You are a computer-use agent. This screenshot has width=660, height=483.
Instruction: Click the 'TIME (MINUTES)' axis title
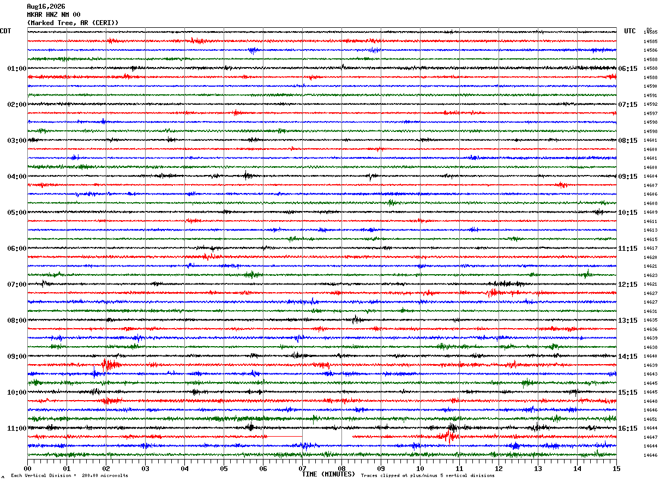click(x=328, y=474)
